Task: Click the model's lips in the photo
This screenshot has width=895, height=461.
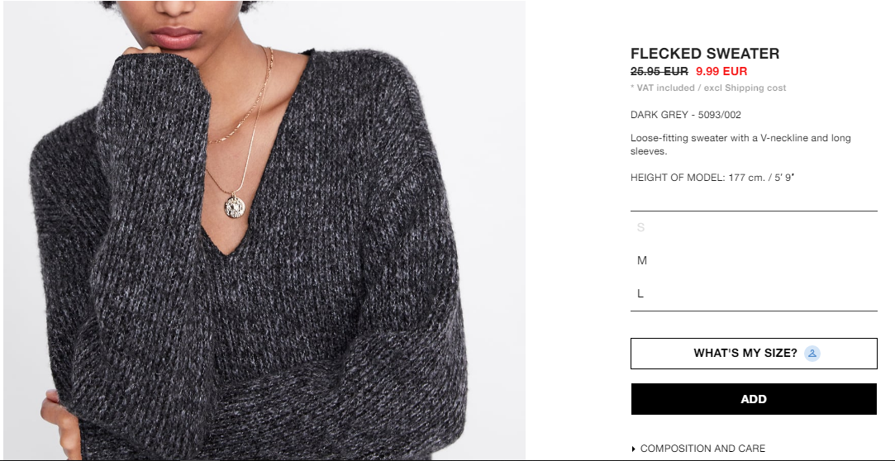Action: [175, 38]
